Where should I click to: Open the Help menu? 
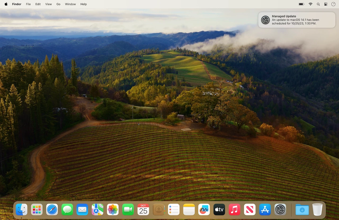84,4
